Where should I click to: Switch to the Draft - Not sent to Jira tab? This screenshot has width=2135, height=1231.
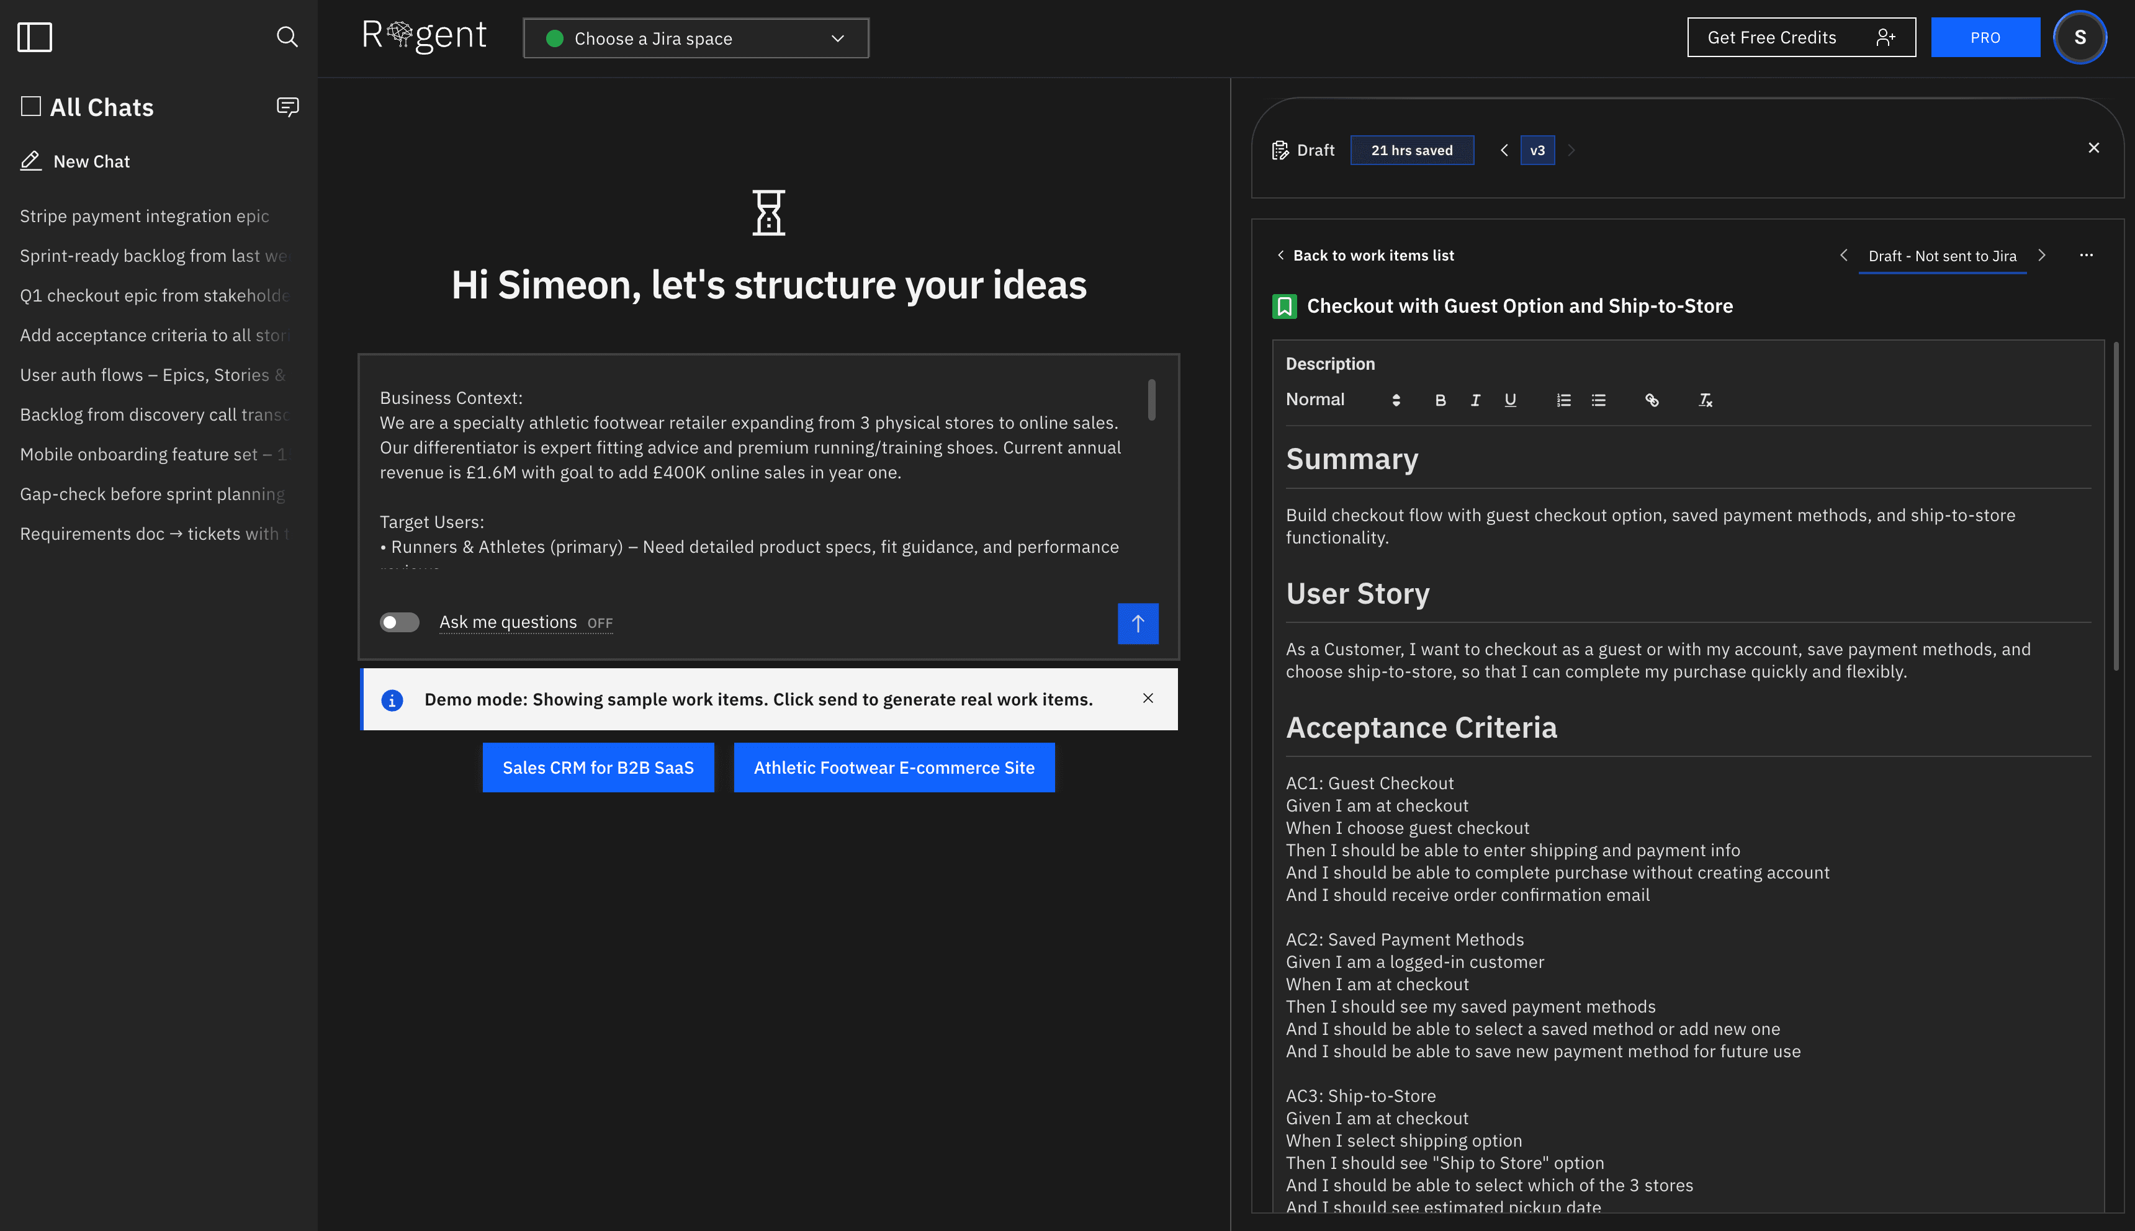tap(1942, 256)
